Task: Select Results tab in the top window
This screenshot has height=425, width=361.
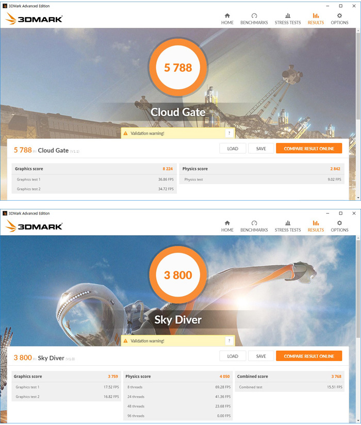Action: coord(316,19)
